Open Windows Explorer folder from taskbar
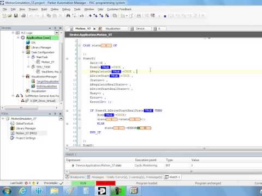Viewport: 262px width, 196px height. tap(54, 191)
